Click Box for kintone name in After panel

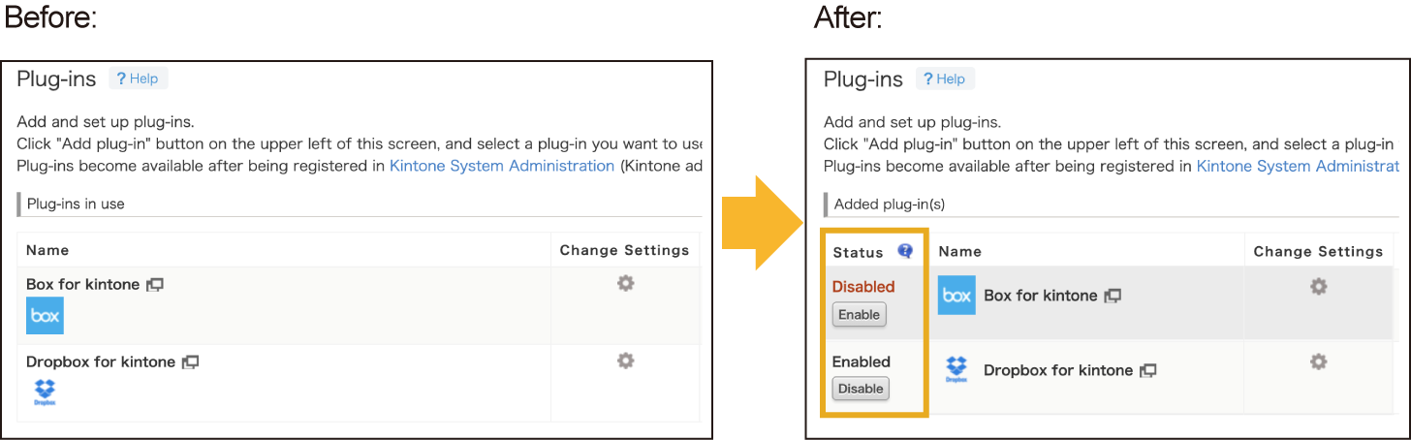pyautogui.click(x=1040, y=296)
